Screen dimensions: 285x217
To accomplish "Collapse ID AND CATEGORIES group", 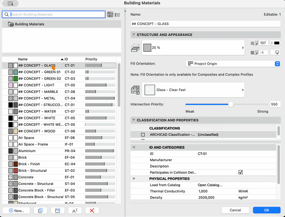I will click(x=134, y=147).
